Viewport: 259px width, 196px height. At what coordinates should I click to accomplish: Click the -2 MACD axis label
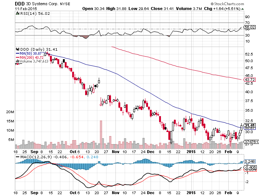(247, 182)
